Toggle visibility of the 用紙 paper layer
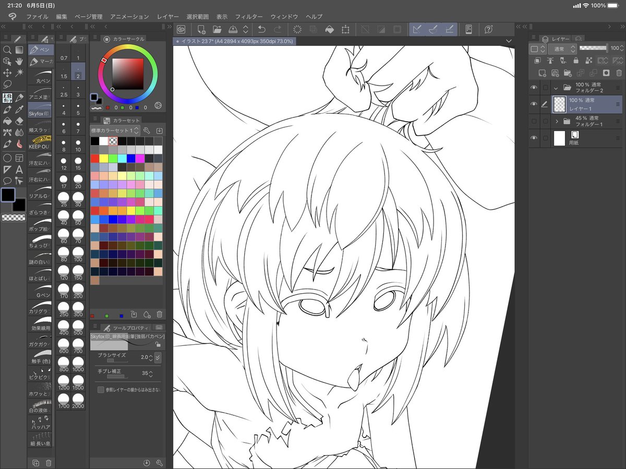This screenshot has height=469, width=626. pos(534,137)
